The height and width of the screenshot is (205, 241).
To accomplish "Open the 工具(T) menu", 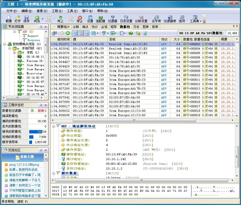I will tap(72, 11).
